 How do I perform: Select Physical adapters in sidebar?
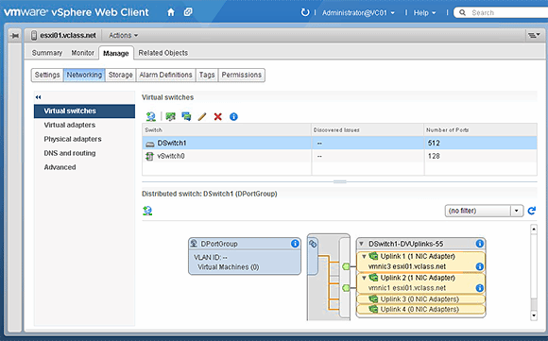pyautogui.click(x=73, y=139)
